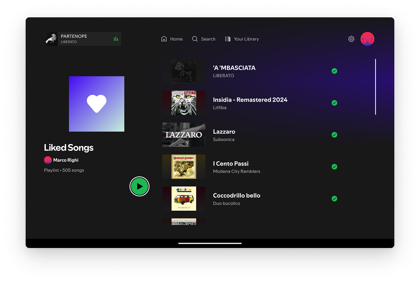Click the Your Library books icon

coord(228,39)
